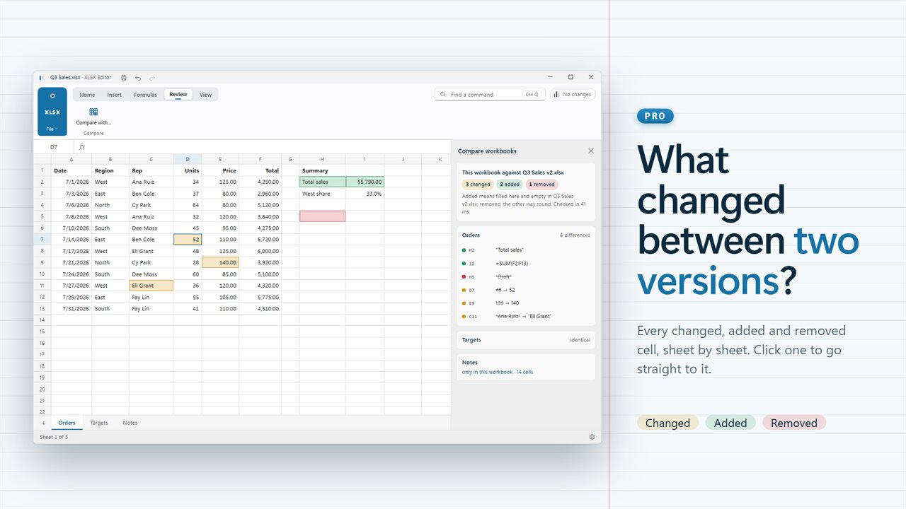Jump to difference I2 =SUM(F2:F13)

(526, 264)
